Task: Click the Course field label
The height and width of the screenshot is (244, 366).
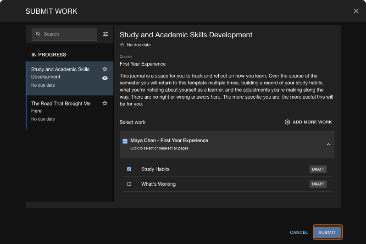Action: (x=126, y=56)
